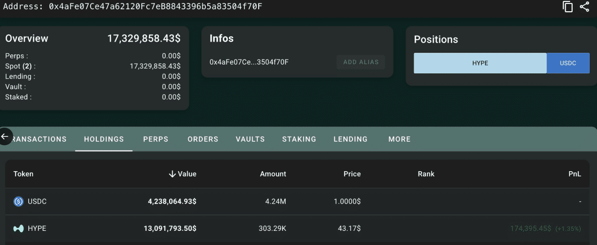
Task: Click the USDC price 1.0000$
Action: pyautogui.click(x=347, y=201)
